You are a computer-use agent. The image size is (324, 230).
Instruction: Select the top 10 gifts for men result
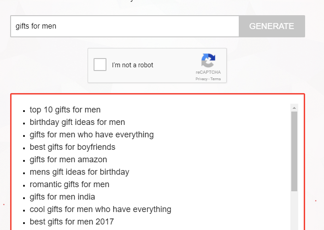pyautogui.click(x=65, y=110)
